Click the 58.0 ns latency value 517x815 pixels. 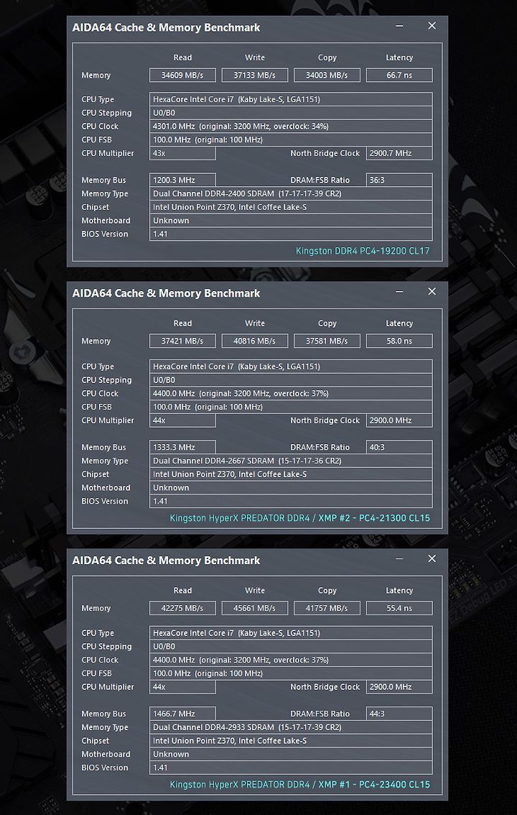399,341
